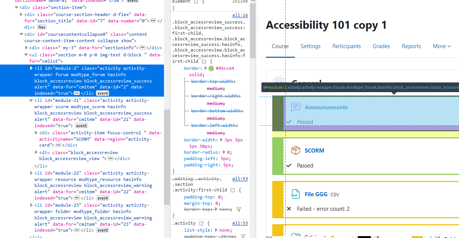Open the File GGG resource link
Image resolution: width=459 pixels, height=238 pixels.
click(316, 194)
